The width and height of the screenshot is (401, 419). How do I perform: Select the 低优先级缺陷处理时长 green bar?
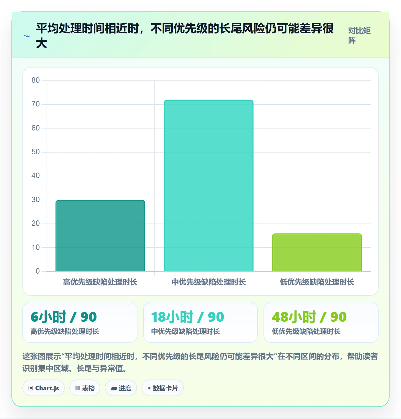pyautogui.click(x=317, y=252)
